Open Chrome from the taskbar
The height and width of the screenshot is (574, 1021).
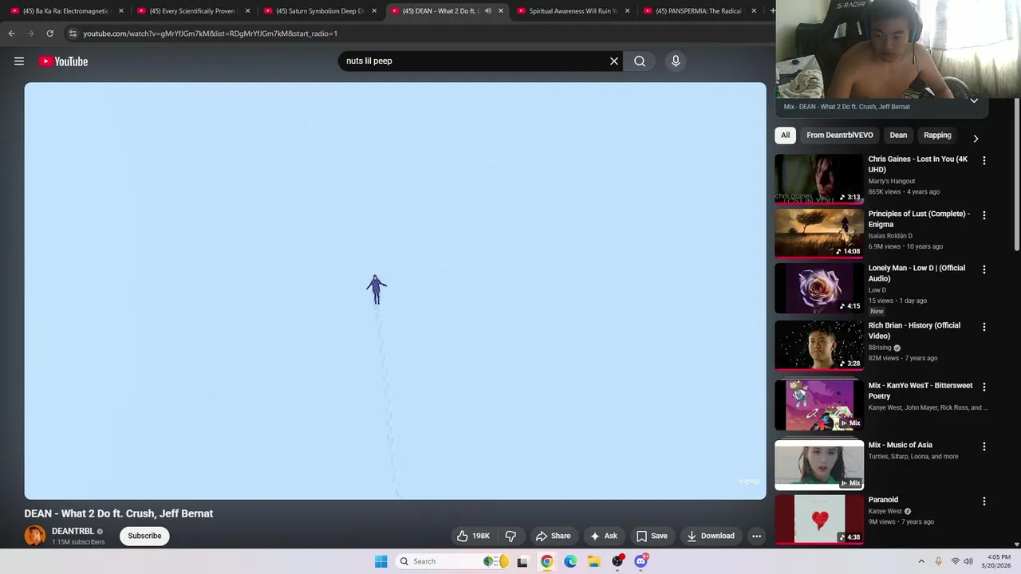[x=546, y=561]
